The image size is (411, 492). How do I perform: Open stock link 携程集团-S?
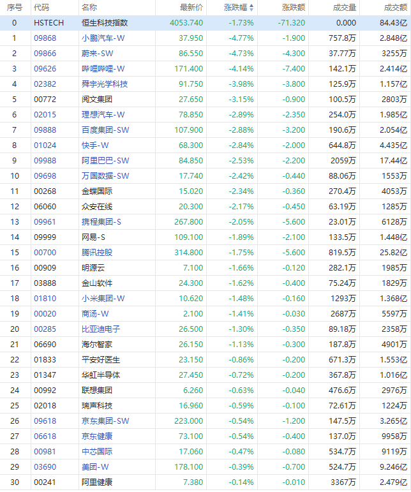coord(101,222)
